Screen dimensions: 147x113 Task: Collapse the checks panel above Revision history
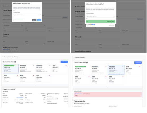coord(108,87)
